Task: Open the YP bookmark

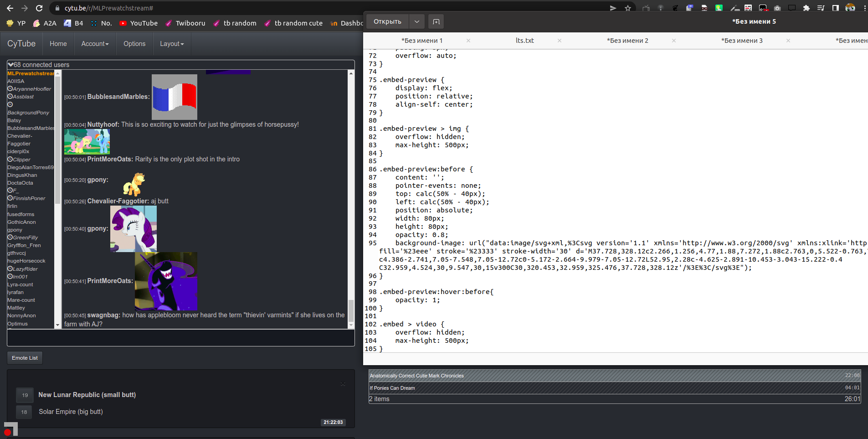Action: [16, 23]
